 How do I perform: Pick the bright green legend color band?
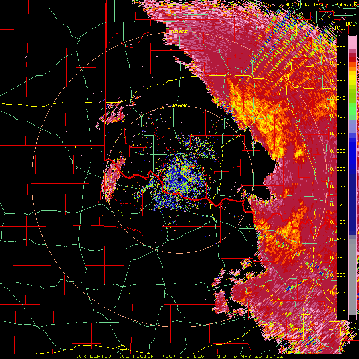352,108
